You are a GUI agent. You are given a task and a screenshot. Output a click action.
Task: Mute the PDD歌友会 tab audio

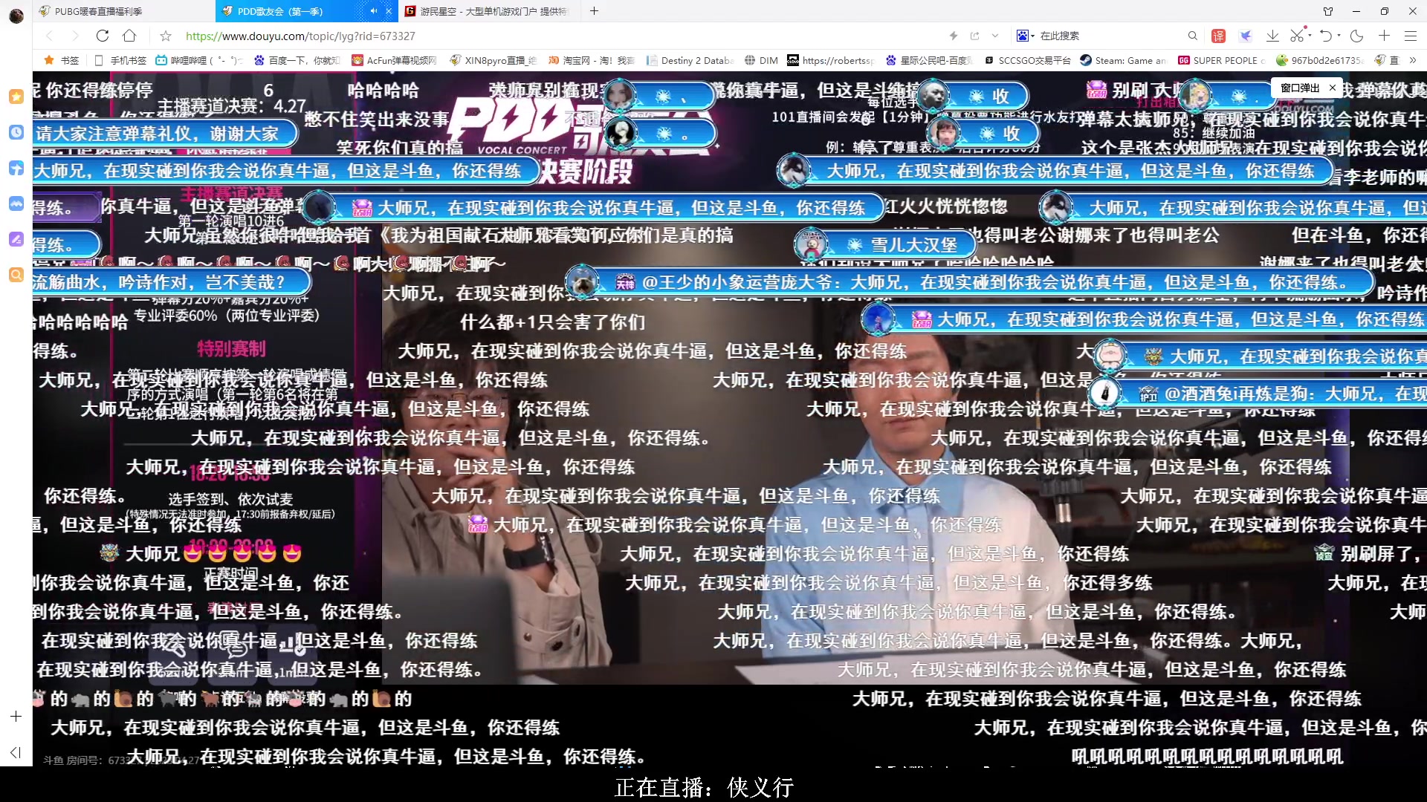pos(374,11)
